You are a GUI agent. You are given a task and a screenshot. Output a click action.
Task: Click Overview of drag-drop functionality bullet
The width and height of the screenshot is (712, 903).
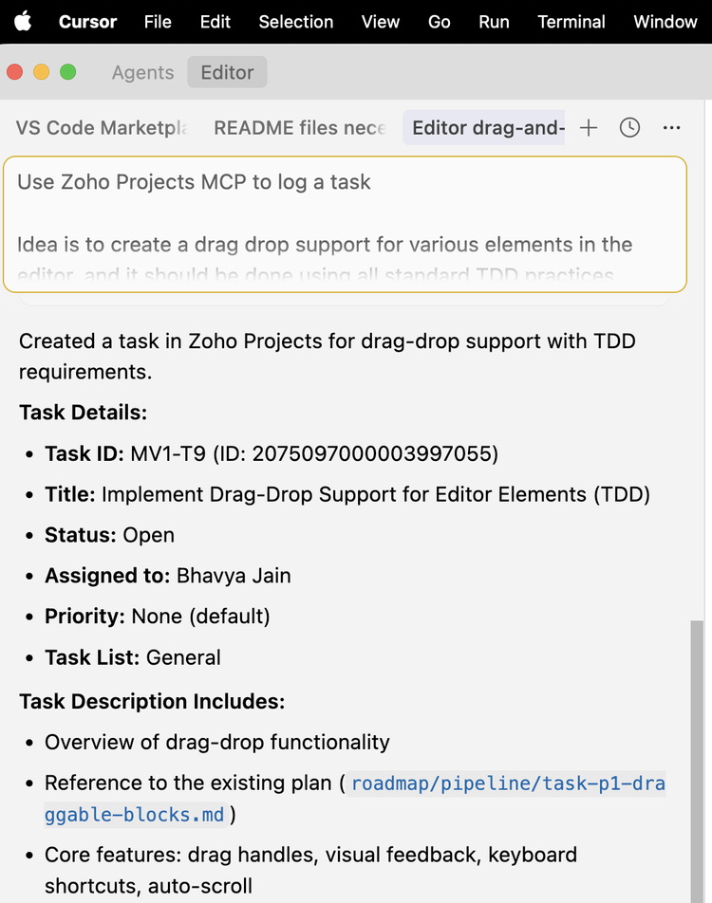tap(217, 743)
